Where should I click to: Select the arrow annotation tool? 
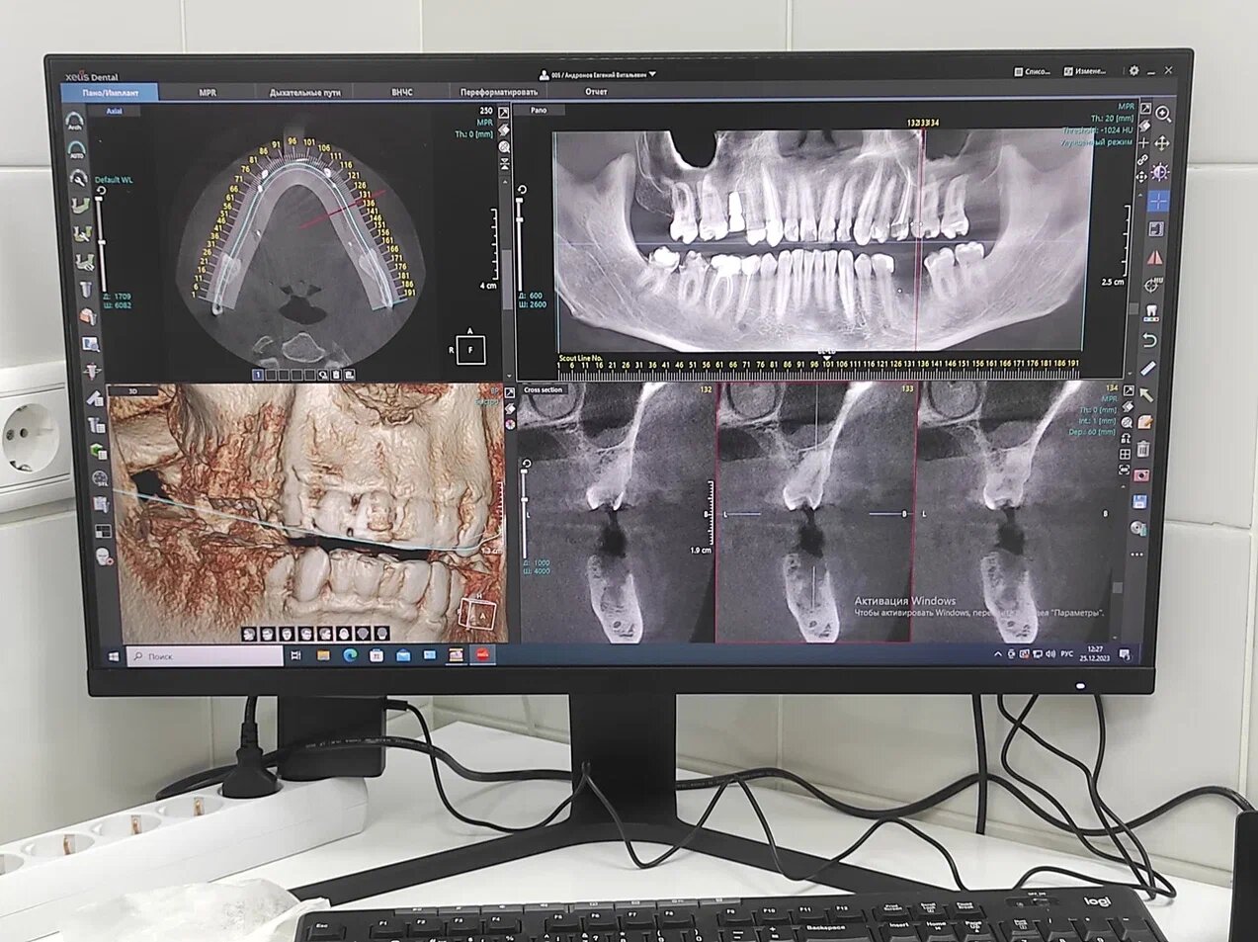1146,395
